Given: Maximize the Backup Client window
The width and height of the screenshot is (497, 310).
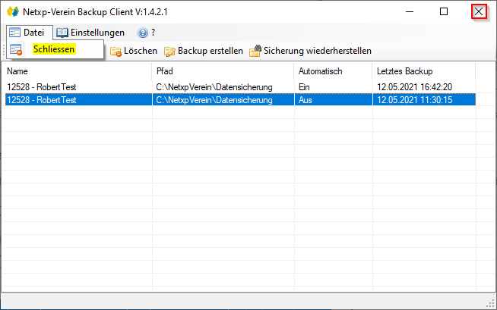Looking at the screenshot, I should 444,11.
